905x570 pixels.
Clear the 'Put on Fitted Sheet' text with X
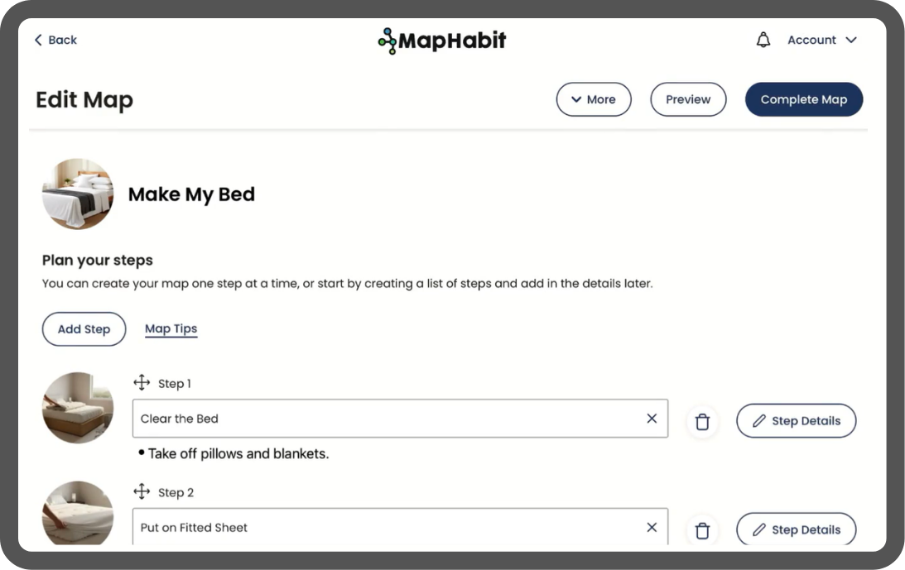point(652,527)
